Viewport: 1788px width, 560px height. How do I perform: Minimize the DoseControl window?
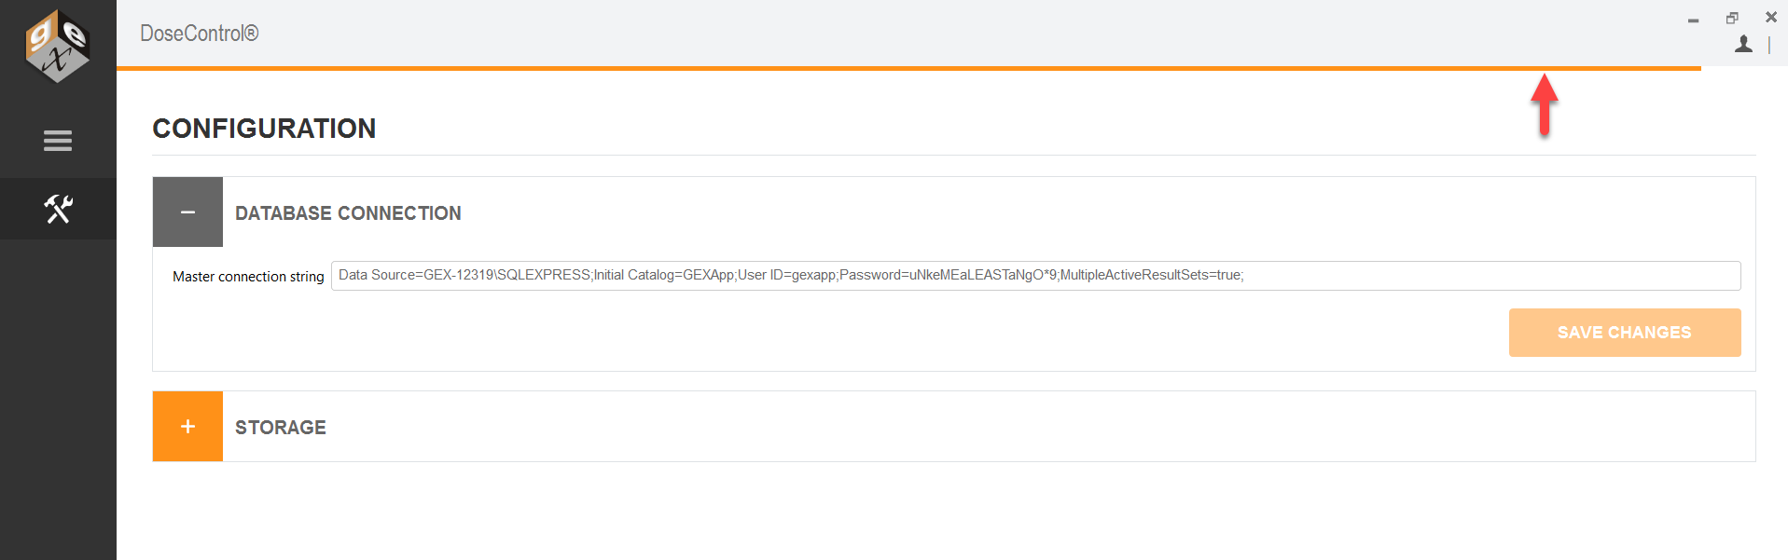pyautogui.click(x=1693, y=19)
